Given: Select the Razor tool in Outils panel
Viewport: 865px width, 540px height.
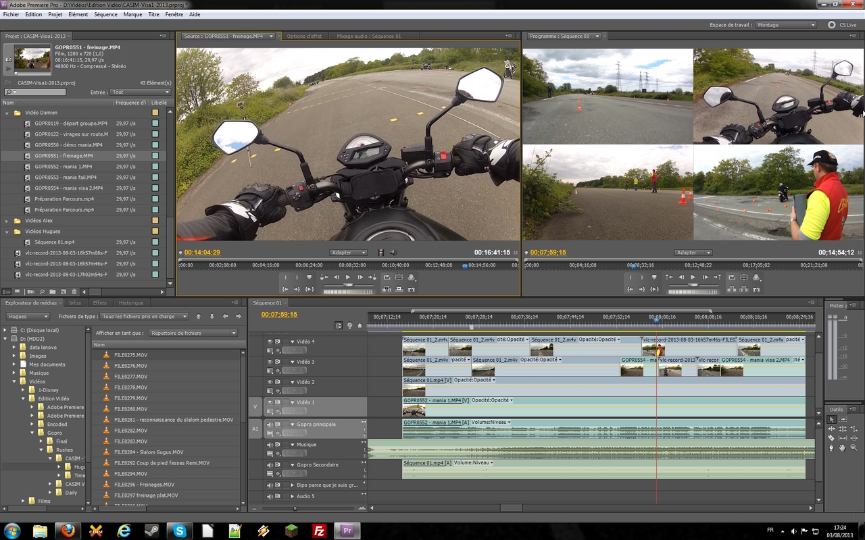Looking at the screenshot, I should coord(831,438).
